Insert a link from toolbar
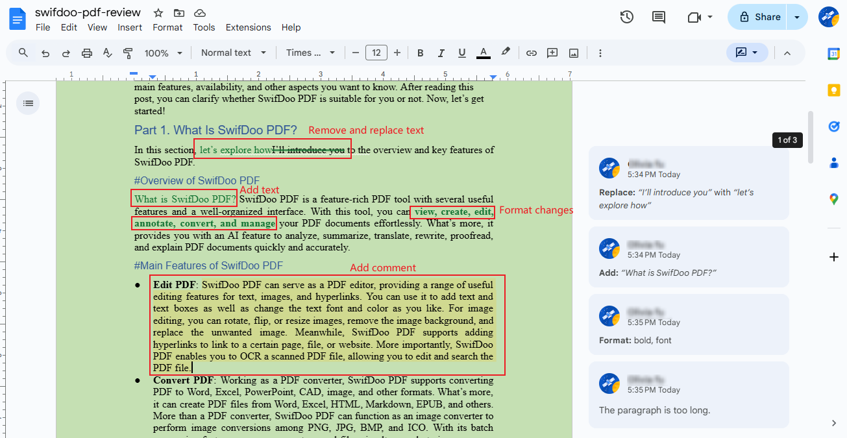This screenshot has width=847, height=438. [531, 53]
